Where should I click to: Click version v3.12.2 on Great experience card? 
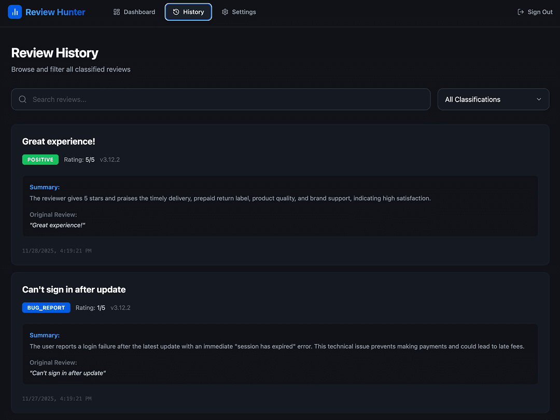(x=109, y=160)
